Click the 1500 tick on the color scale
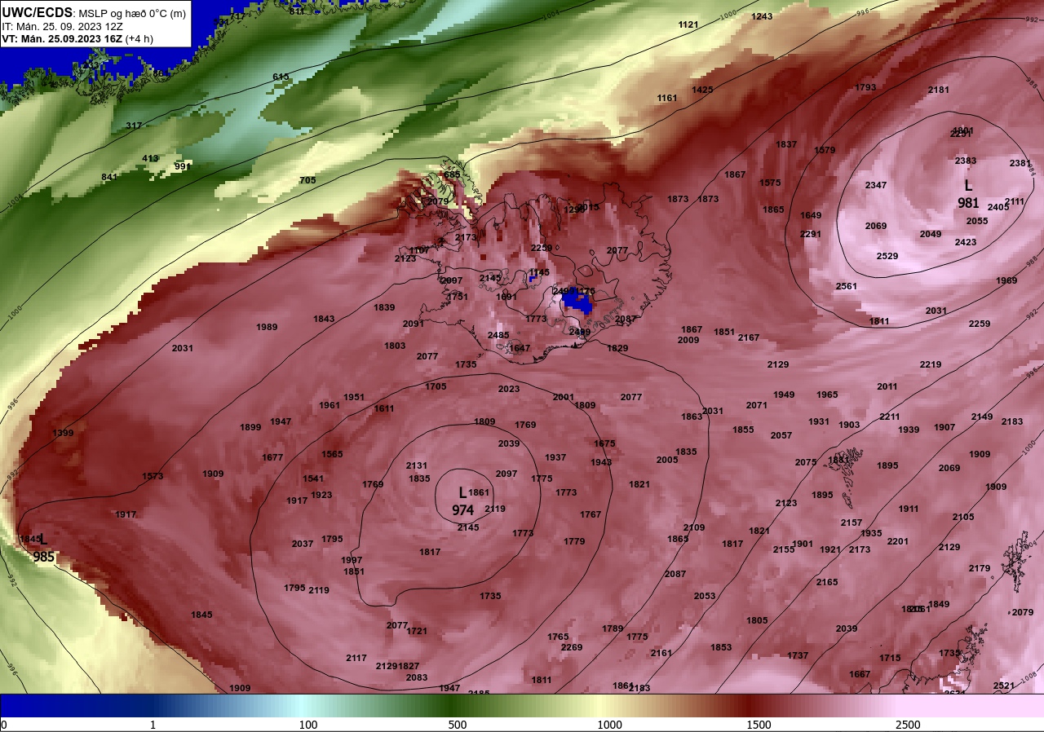The image size is (1044, 732). tap(759, 725)
